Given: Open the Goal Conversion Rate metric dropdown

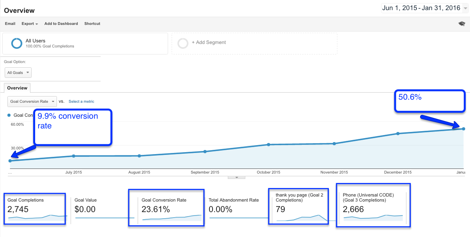Looking at the screenshot, I should pos(32,102).
